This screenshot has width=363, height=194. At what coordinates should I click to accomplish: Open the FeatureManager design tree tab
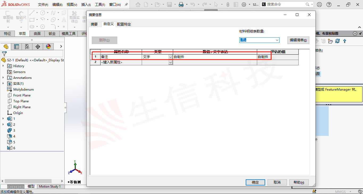(6, 47)
